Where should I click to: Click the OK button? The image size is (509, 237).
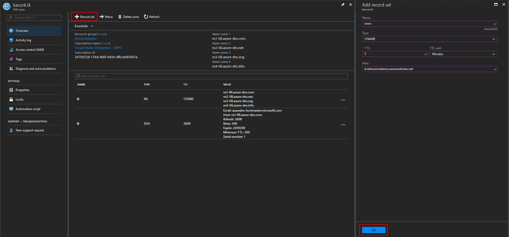[374, 230]
